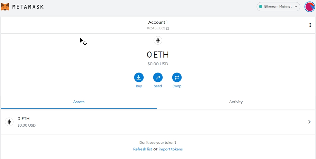Image resolution: width=316 pixels, height=159 pixels.
Task: Click the Ethereum icon in the asset row
Action: pyautogui.click(x=9, y=122)
